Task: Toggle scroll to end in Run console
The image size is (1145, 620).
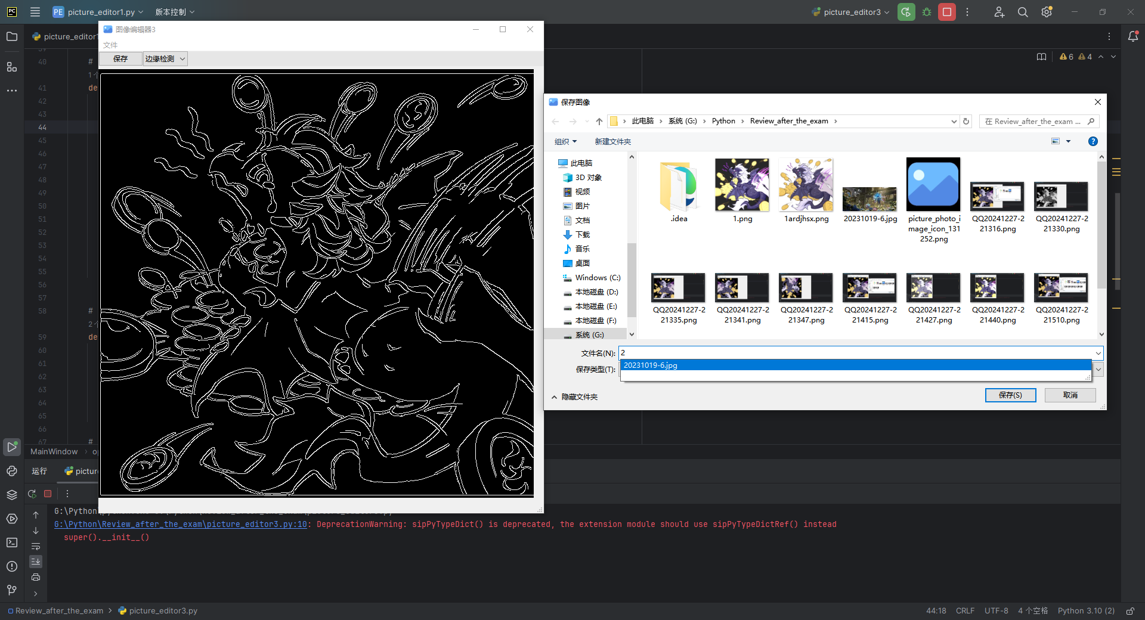Action: [x=36, y=562]
